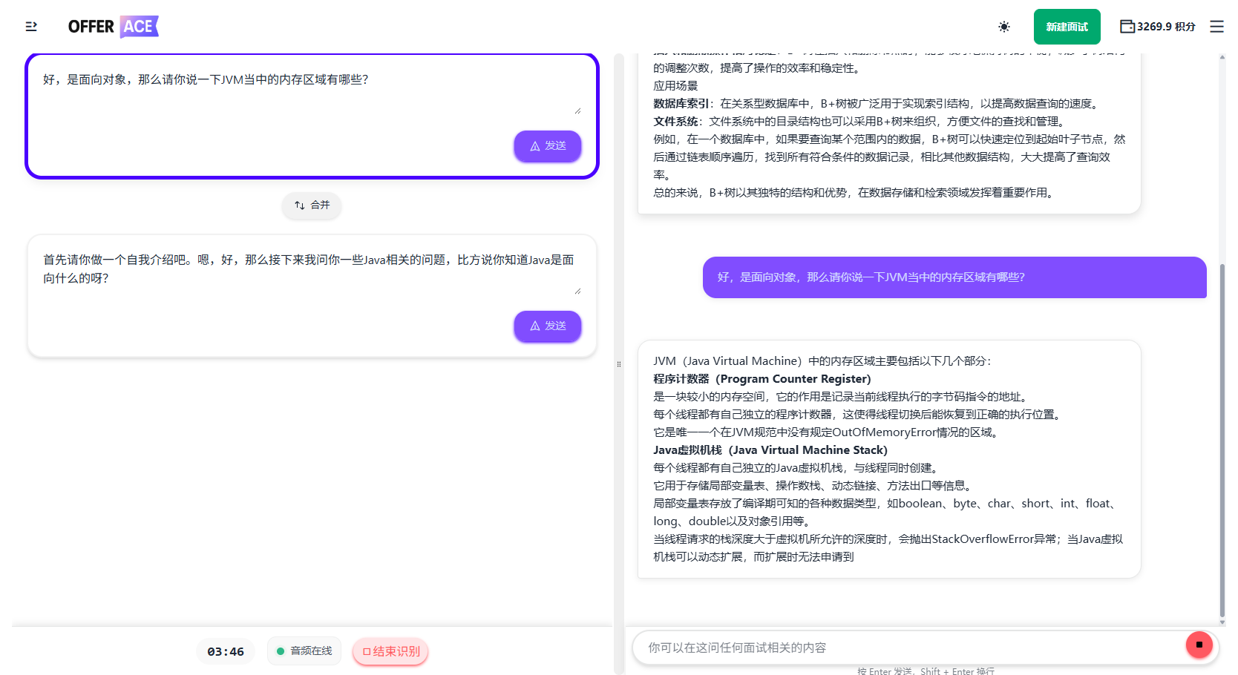The image size is (1238, 675).
Task: Click 结束识别 to stop speech recognition
Action: click(390, 651)
